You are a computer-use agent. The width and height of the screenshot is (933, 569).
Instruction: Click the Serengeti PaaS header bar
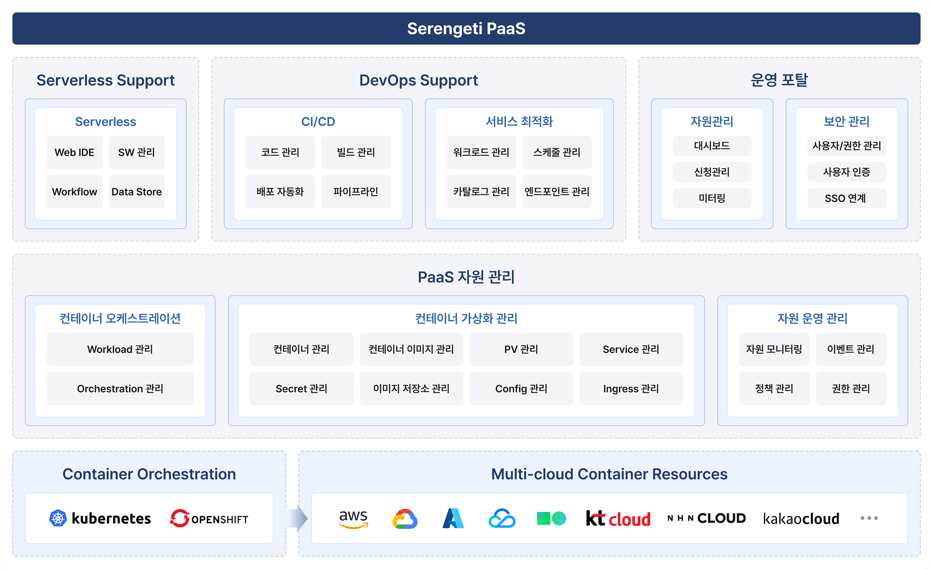[x=466, y=29]
